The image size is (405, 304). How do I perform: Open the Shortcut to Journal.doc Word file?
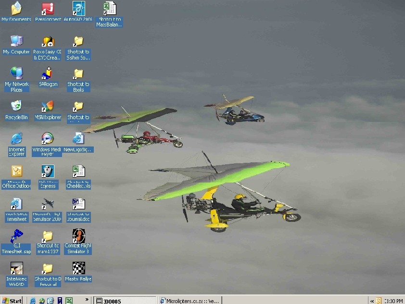click(x=78, y=210)
